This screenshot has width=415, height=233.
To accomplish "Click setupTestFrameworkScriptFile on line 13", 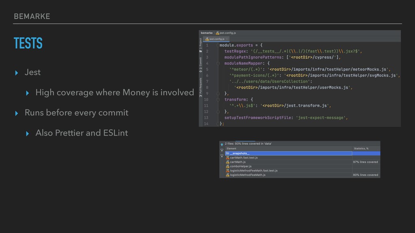I will coord(258,118).
